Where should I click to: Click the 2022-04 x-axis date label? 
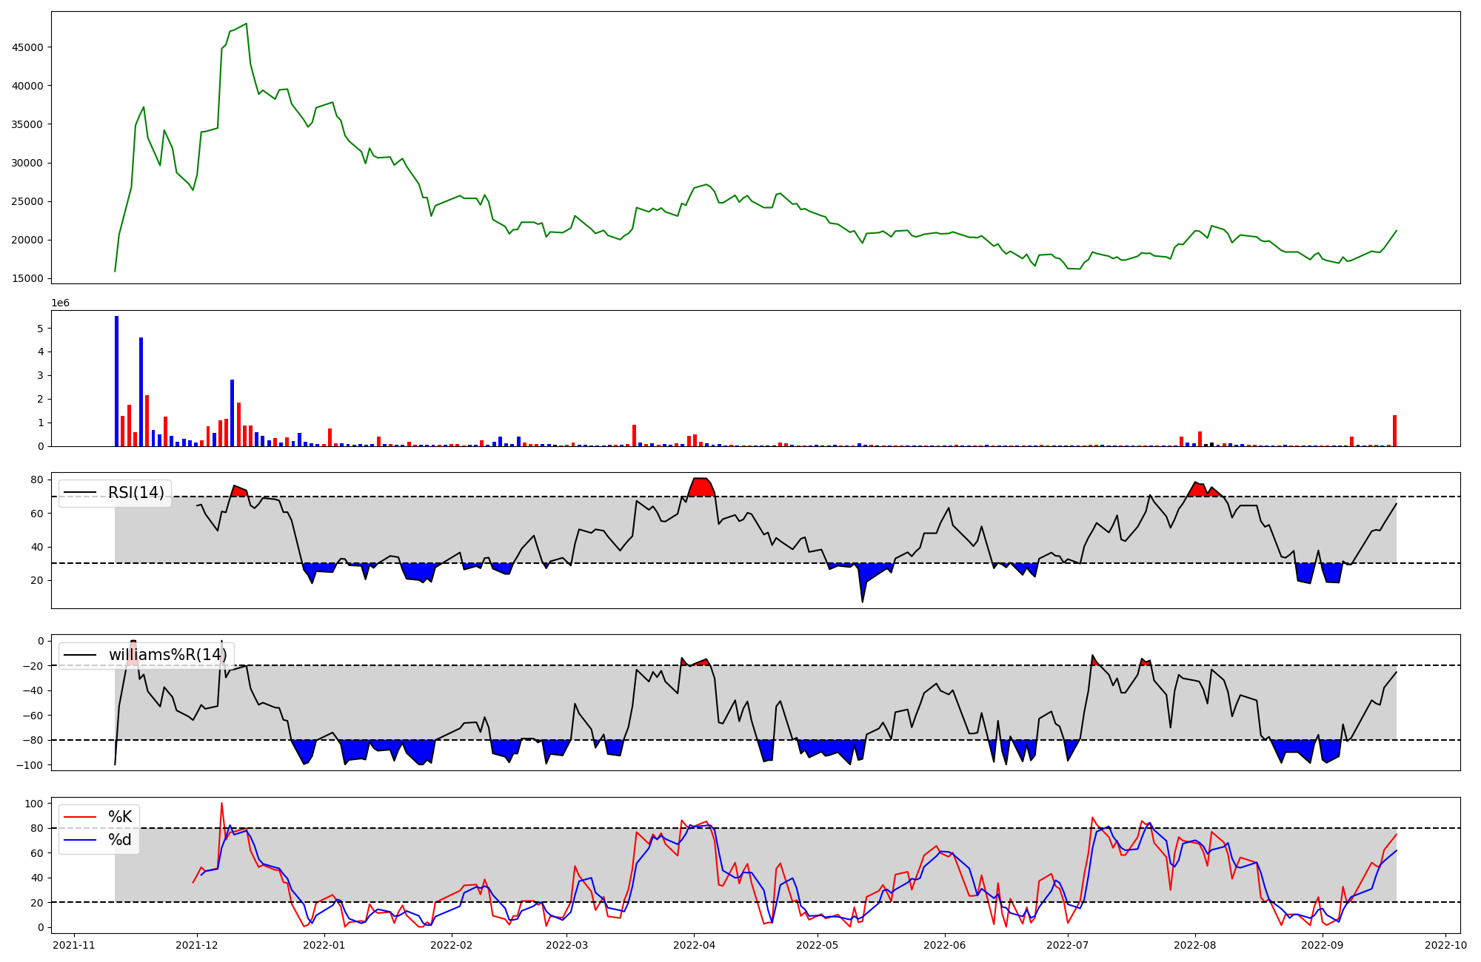tap(694, 945)
